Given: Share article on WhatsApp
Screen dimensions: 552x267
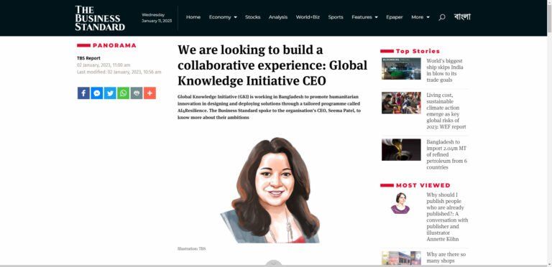Looking at the screenshot, I should [123, 93].
